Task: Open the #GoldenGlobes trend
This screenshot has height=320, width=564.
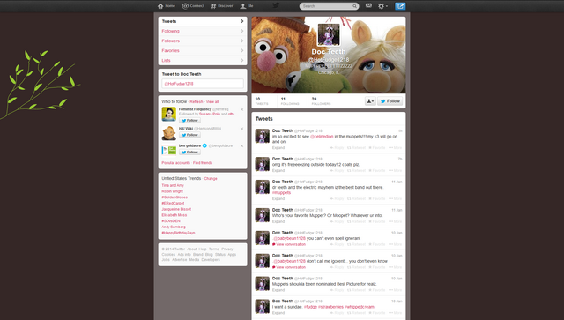Action: click(x=174, y=197)
